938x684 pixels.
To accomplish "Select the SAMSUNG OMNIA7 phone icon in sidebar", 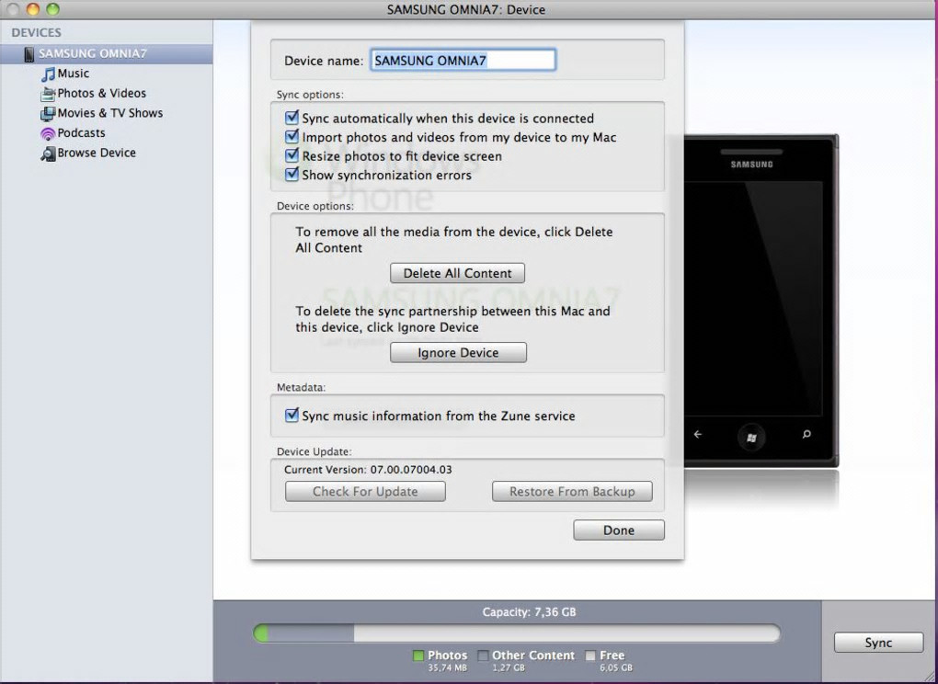I will 29,54.
